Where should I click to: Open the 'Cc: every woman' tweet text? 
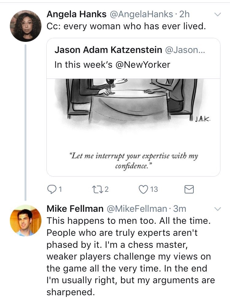[x=126, y=26]
